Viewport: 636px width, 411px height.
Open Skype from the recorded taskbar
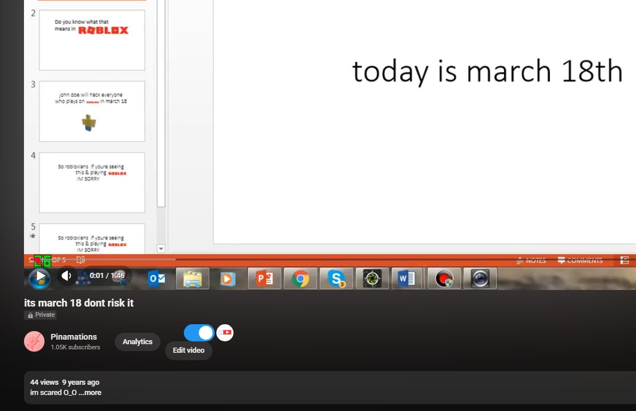[336, 279]
